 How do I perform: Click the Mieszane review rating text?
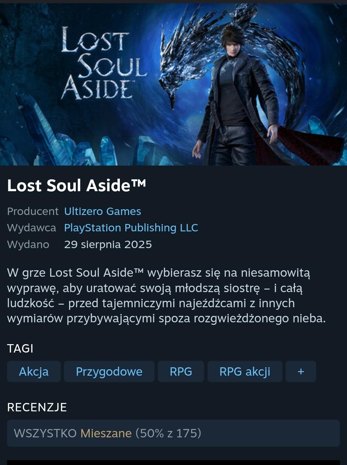click(106, 433)
